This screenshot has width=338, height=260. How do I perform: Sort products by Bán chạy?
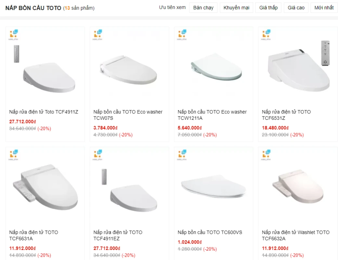click(x=203, y=7)
